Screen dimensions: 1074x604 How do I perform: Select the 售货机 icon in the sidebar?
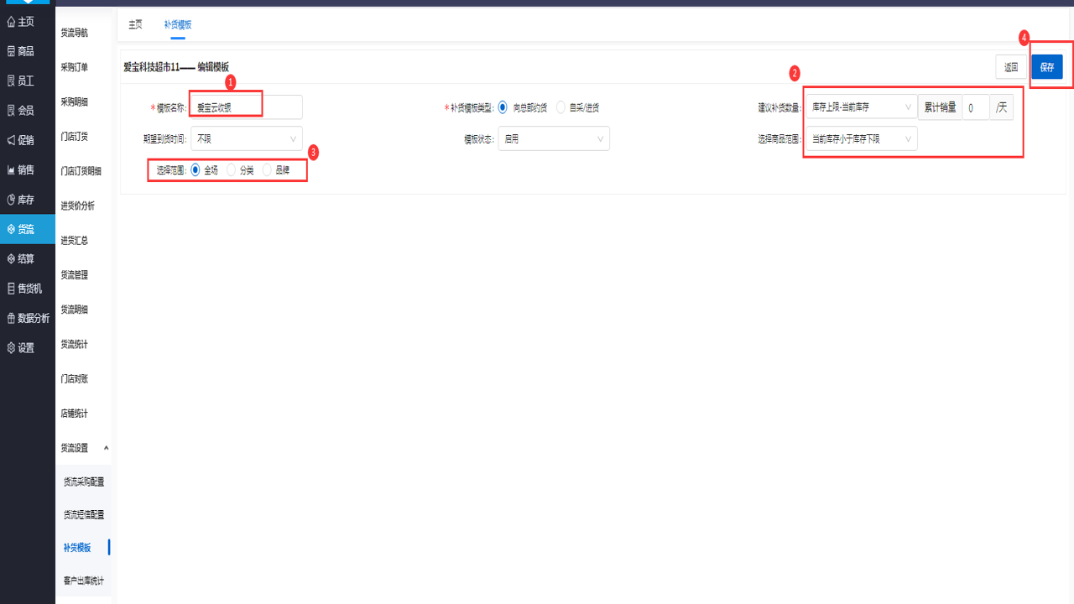11,289
